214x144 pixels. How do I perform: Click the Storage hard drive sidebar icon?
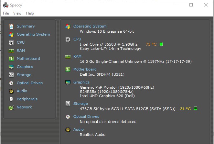click(11, 75)
